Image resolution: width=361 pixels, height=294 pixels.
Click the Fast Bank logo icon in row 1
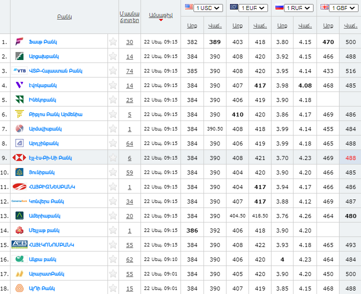click(x=19, y=41)
